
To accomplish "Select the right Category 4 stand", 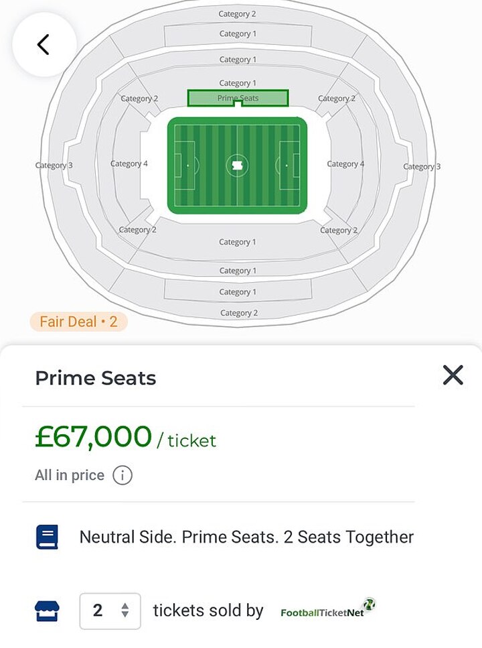I will 345,164.
